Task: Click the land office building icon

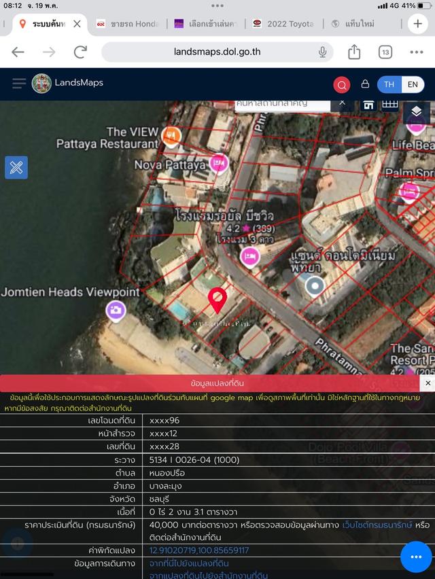Action: pos(368,105)
